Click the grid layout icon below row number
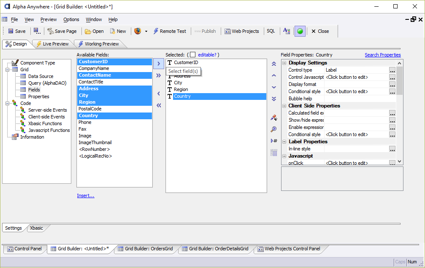 click(x=274, y=153)
